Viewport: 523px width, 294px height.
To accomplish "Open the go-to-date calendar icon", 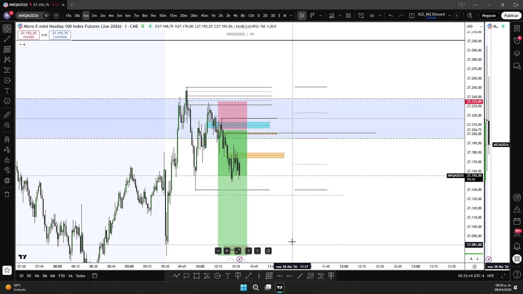I will point(94,276).
